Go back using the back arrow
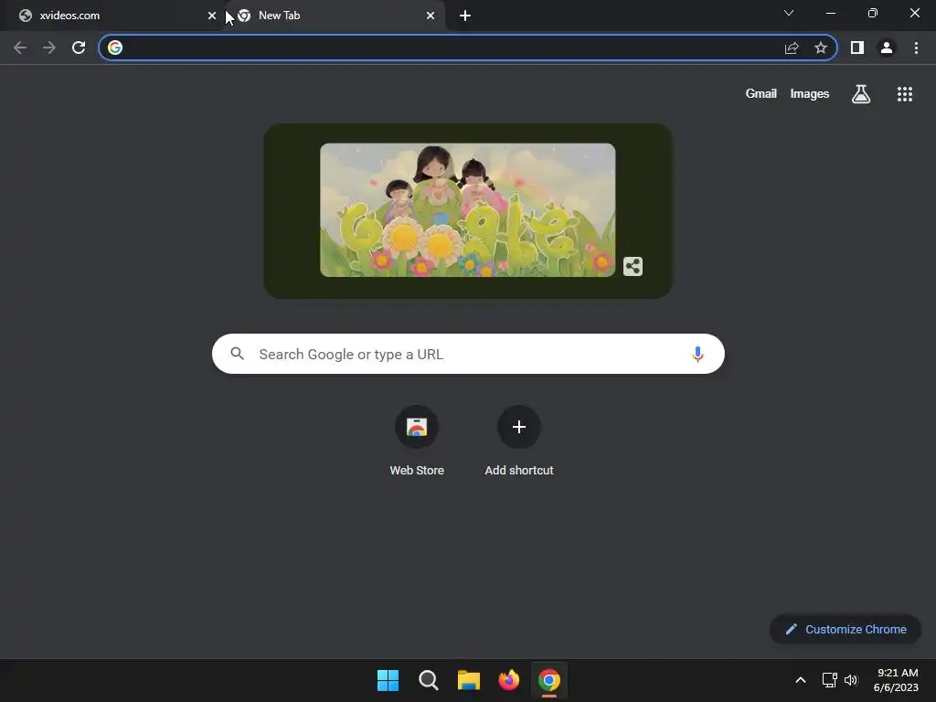The image size is (936, 702). pyautogui.click(x=20, y=48)
